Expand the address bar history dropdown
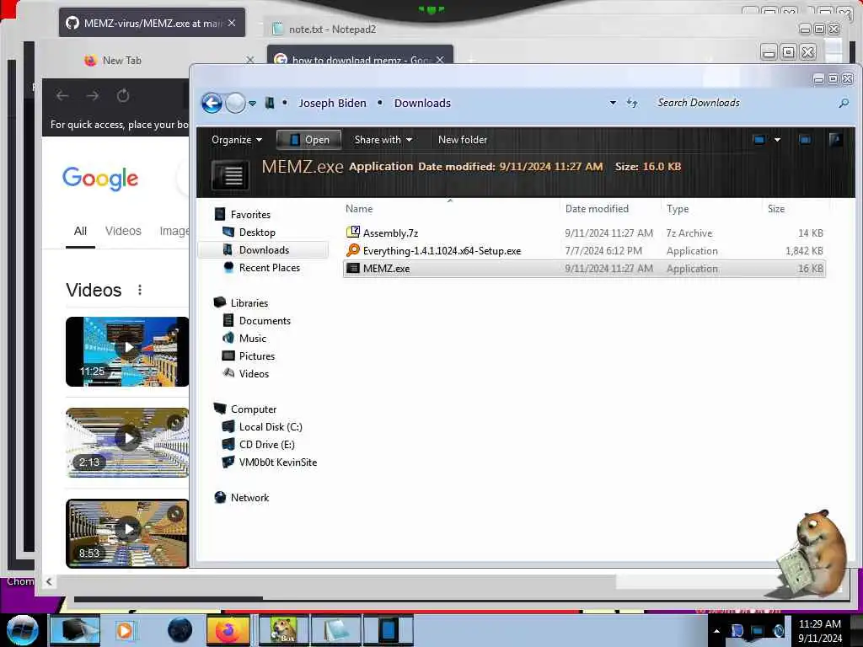Image resolution: width=863 pixels, height=647 pixels. coord(613,103)
